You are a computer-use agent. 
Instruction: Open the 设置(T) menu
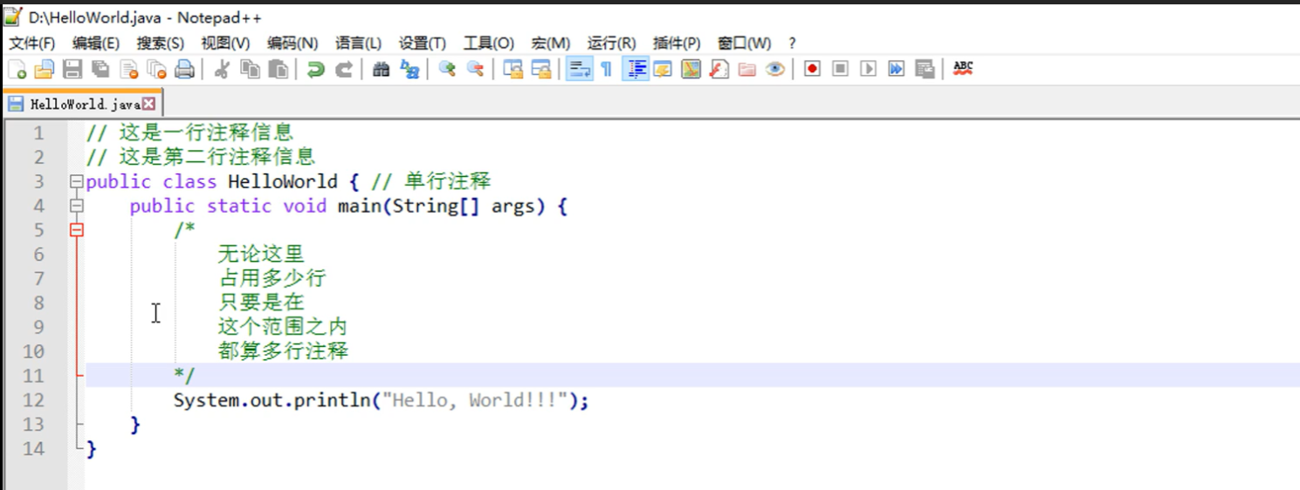coord(423,43)
